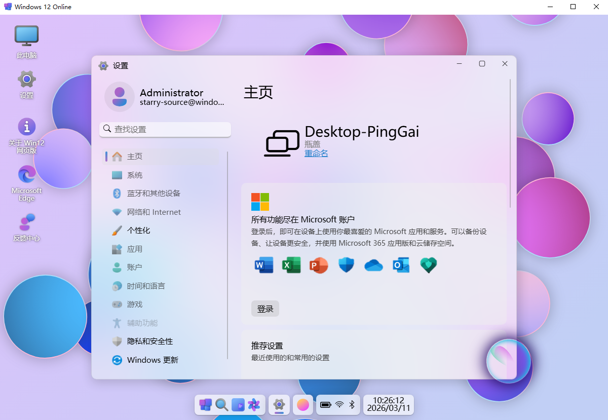Click the Family Safety heart icon
Viewport: 608px width, 420px height.
click(x=428, y=265)
